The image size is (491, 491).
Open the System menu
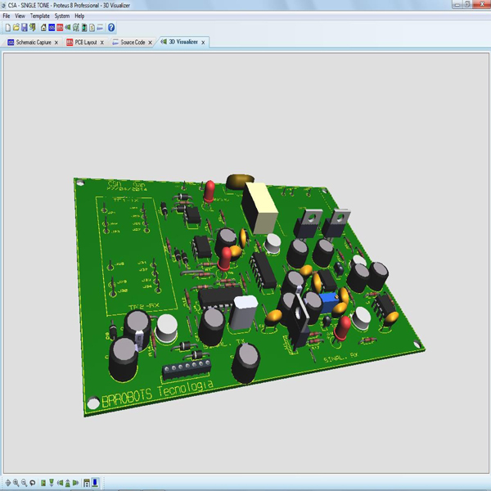62,16
